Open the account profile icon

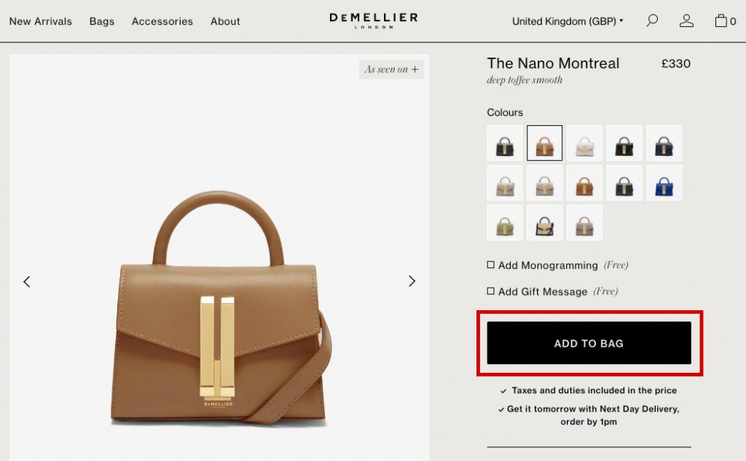pos(686,20)
